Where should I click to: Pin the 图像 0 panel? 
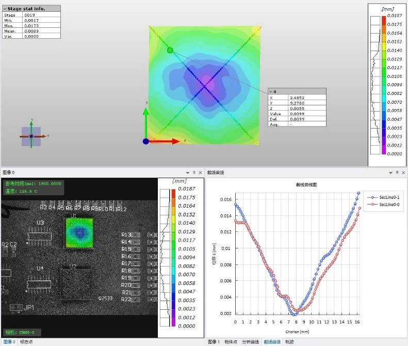click(194, 172)
